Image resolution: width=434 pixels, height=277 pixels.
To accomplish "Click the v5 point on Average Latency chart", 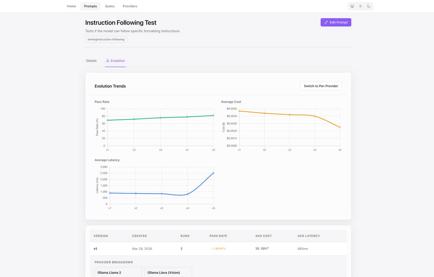I will (x=213, y=173).
